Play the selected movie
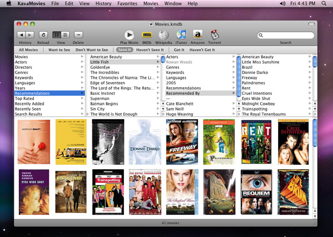 129,35
